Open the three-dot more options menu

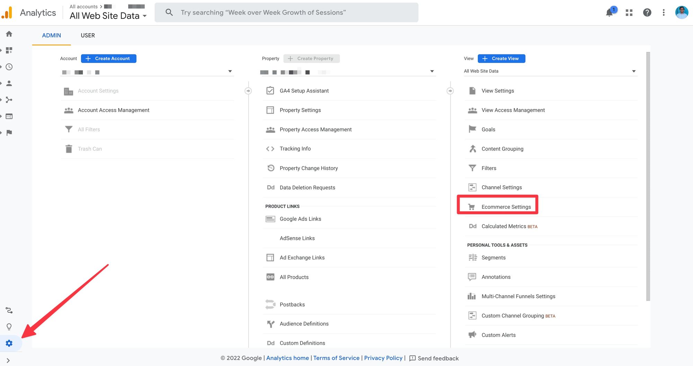664,12
